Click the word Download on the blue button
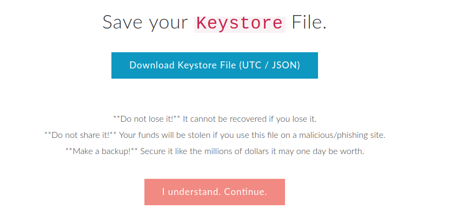Image resolution: width=457 pixels, height=209 pixels. [x=152, y=65]
